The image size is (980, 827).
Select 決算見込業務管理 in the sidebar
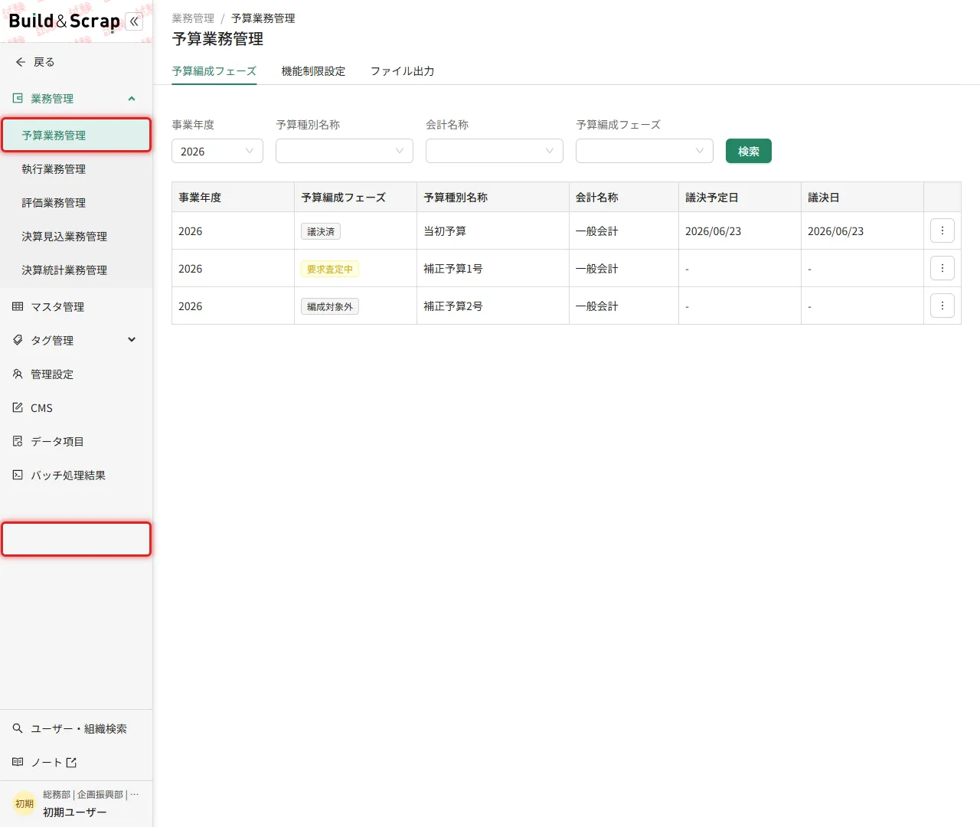pos(77,236)
